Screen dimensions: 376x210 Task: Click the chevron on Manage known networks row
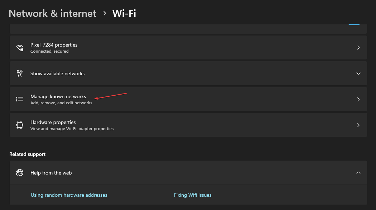point(358,99)
